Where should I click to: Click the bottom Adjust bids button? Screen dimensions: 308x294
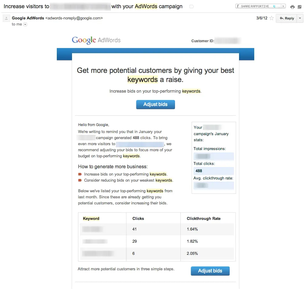coord(210,271)
